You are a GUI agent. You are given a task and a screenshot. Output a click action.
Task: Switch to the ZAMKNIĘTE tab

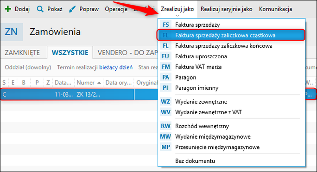click(x=22, y=53)
